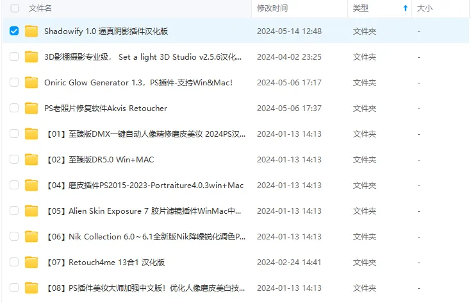Open 【01】至臻版DMX一键自动人像精修 folder name
The image size is (471, 303).
[x=145, y=134]
